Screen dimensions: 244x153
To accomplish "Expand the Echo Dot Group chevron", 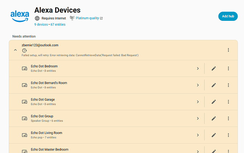I will pos(198,118).
